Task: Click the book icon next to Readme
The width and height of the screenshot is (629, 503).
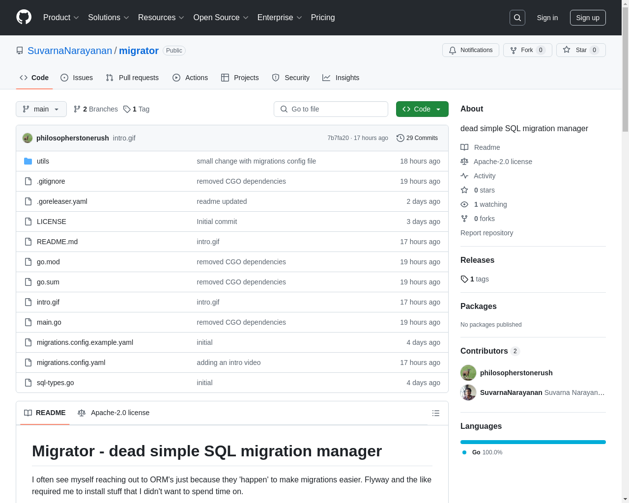Action: [464, 147]
